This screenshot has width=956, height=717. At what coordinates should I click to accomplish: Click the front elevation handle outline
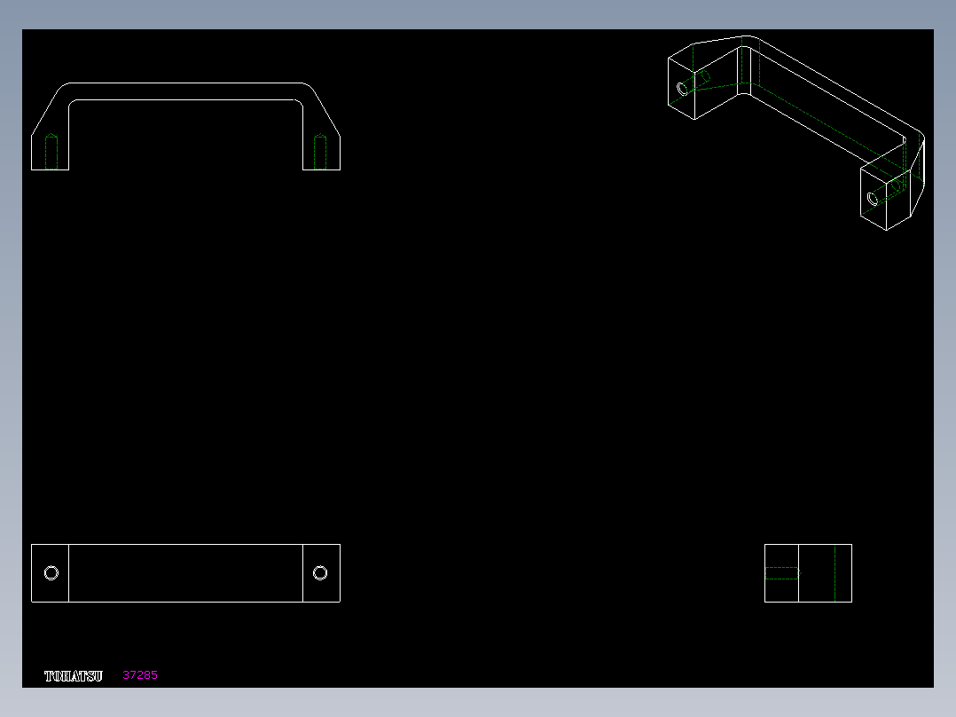click(x=186, y=126)
